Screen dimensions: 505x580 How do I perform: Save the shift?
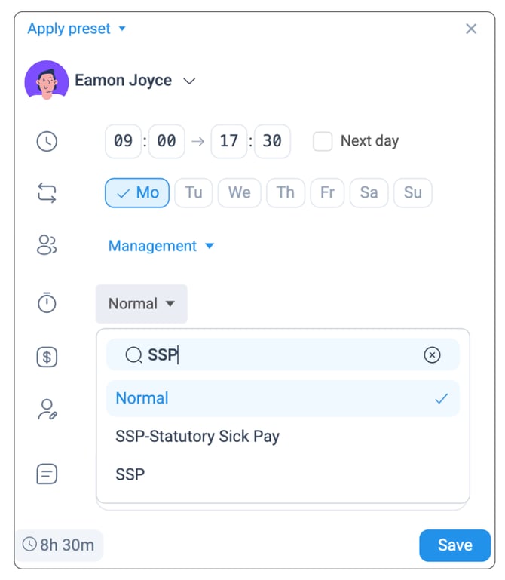(454, 545)
